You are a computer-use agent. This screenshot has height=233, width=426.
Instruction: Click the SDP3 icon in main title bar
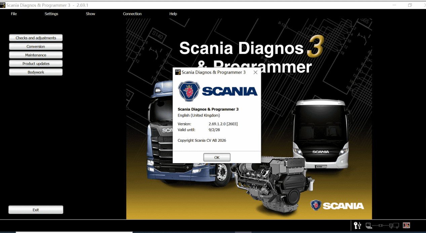pyautogui.click(x=3, y=5)
